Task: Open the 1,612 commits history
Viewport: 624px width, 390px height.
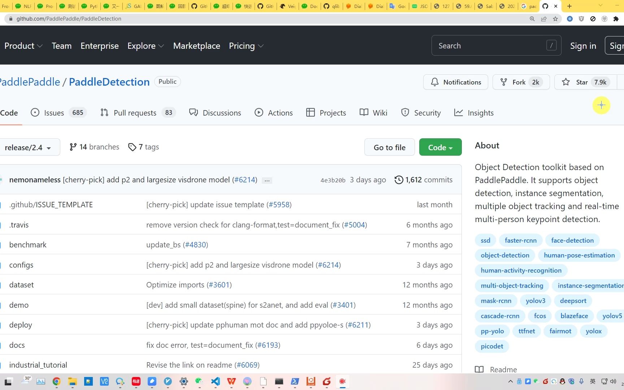Action: 423,180
